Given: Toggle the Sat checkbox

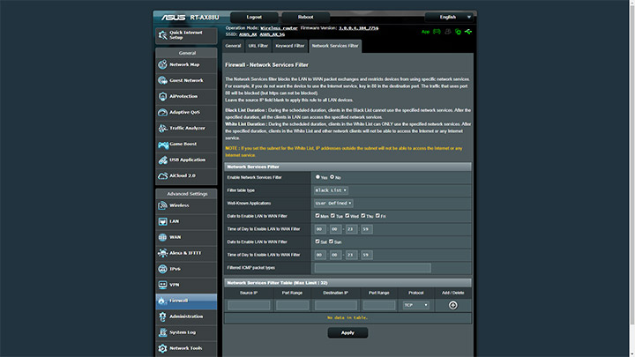Looking at the screenshot, I should (x=317, y=242).
